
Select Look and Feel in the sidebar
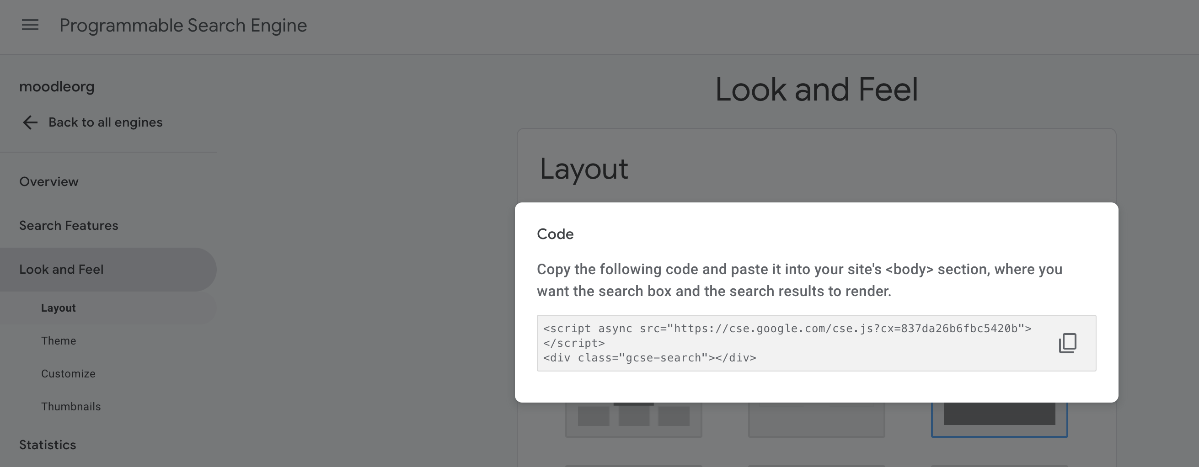point(108,269)
